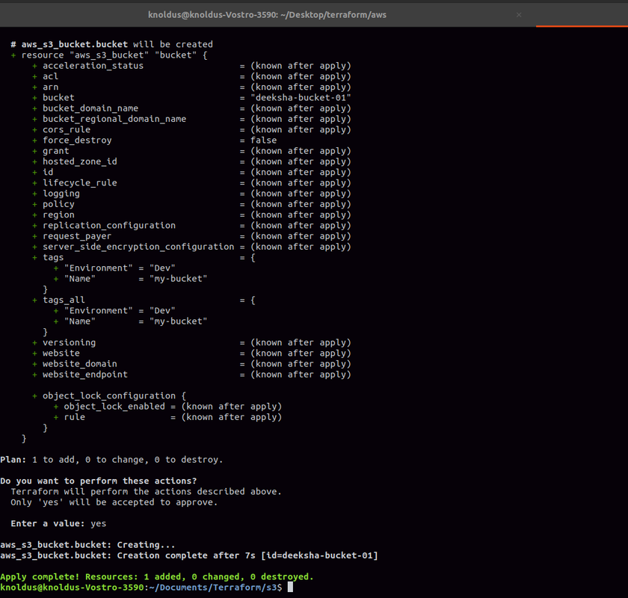This screenshot has height=598, width=628.
Task: Click the website_endpoint attribute line
Action: tap(191, 374)
